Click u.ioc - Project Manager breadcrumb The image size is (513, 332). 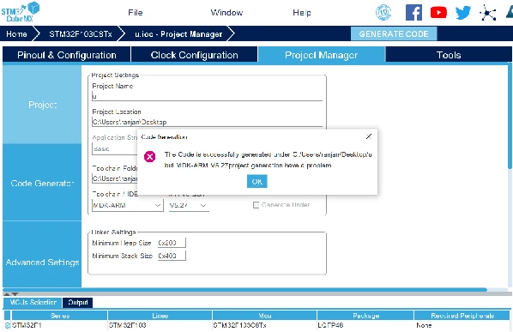tap(178, 34)
